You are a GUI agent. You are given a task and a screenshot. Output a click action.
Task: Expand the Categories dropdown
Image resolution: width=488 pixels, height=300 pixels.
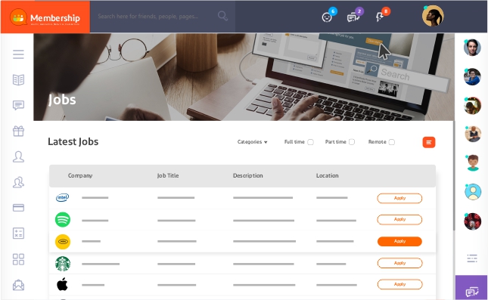[253, 142]
